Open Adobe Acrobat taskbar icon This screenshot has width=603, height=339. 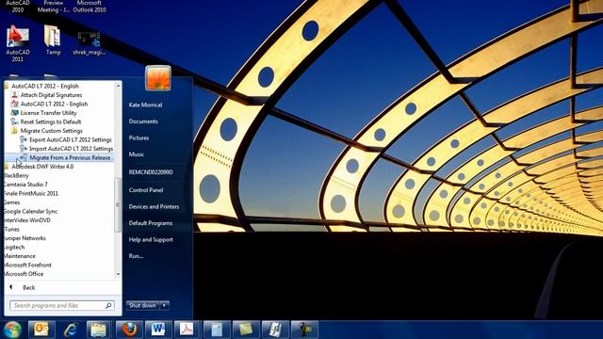(187, 330)
